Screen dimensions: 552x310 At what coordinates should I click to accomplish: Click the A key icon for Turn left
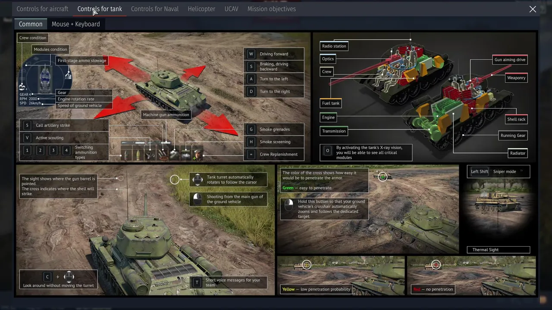coord(251,79)
